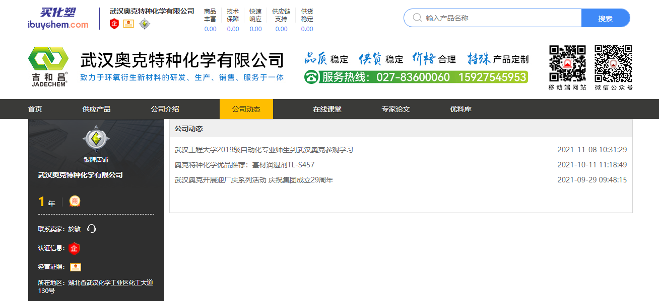Viewport: 659px width, 301px height.
Task: Click the date 2021-10-11 11:18:49
Action: (x=592, y=165)
